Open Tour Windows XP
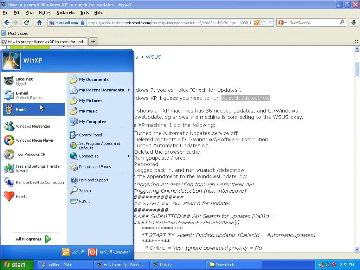Image resolution: width=360 pixels, height=270 pixels. 34,154
